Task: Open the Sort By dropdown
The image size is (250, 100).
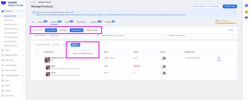Action: 201,36
